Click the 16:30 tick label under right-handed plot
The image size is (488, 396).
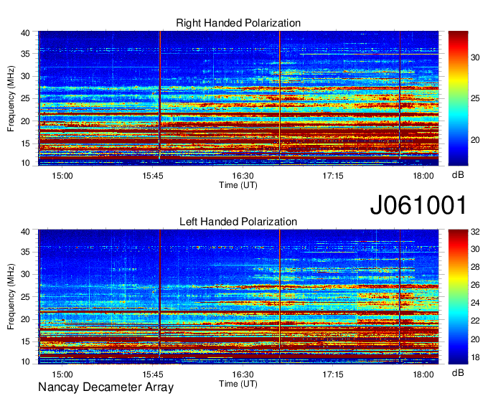(243, 176)
